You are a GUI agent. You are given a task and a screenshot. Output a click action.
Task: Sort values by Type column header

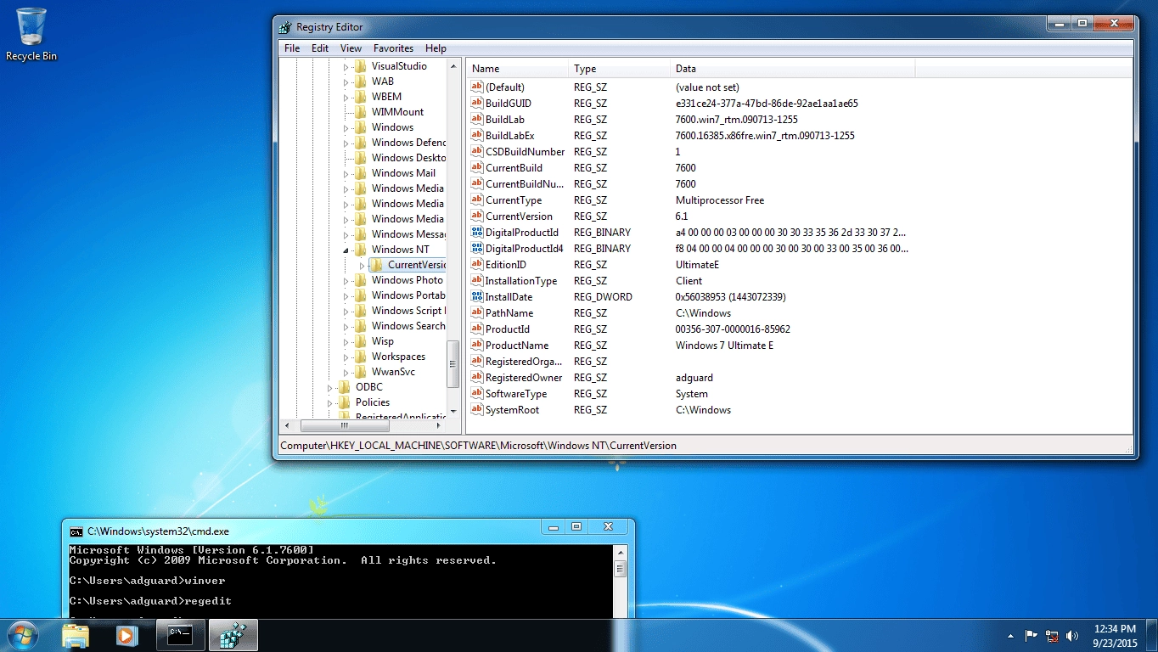tap(619, 69)
